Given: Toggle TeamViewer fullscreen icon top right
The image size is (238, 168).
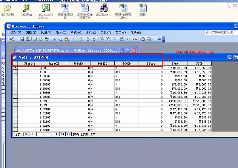Looking at the screenshot, I should coord(235,5).
